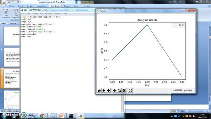Open the Animations ribbon tab
This screenshot has width=211, height=119.
pos(42,6)
